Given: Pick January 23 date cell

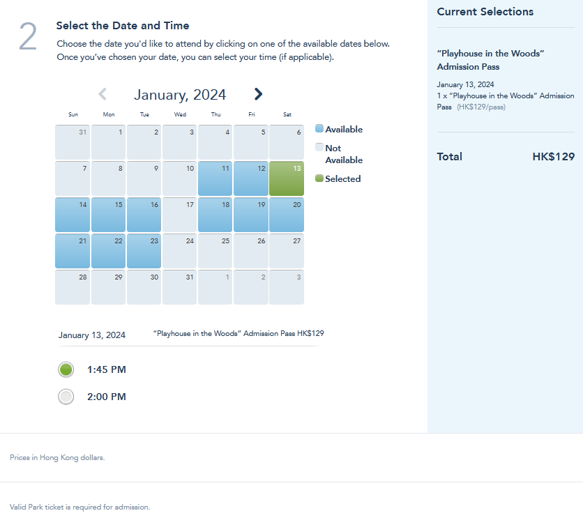Looking at the screenshot, I should click(x=144, y=251).
